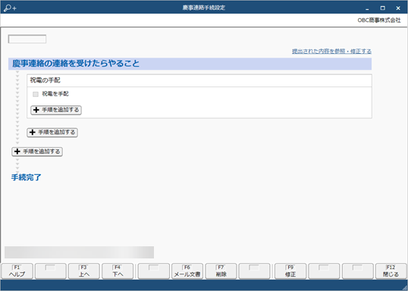This screenshot has height=291, width=408.
Task: Click 手順を追加する button just below 祝電の手配 box
Action: click(x=52, y=133)
